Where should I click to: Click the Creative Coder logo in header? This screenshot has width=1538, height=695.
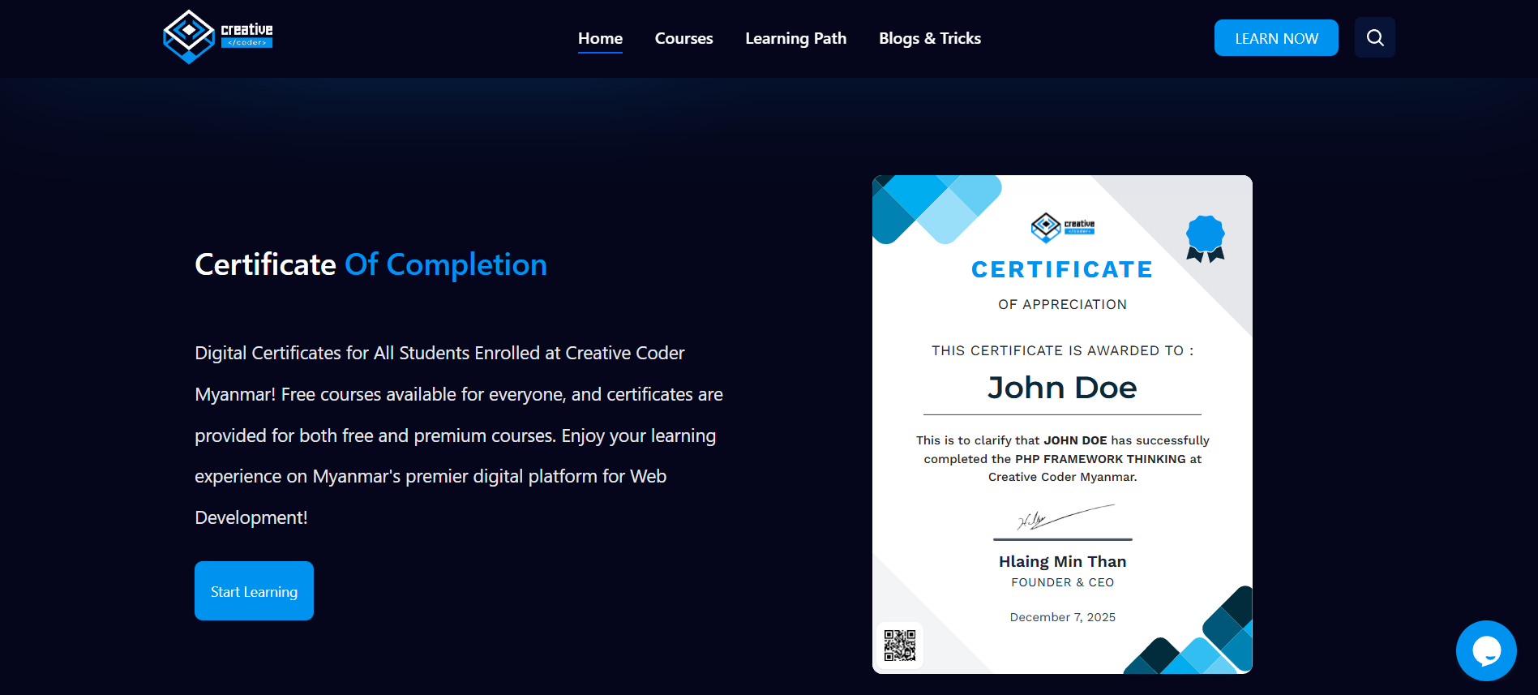pyautogui.click(x=217, y=37)
